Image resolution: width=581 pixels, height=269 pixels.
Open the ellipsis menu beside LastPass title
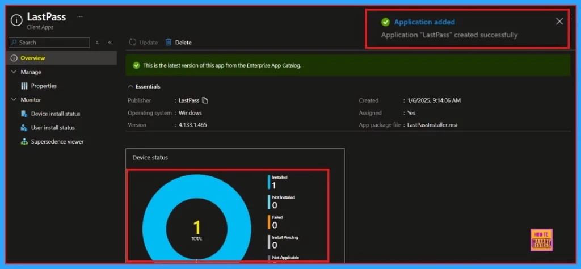click(x=79, y=16)
